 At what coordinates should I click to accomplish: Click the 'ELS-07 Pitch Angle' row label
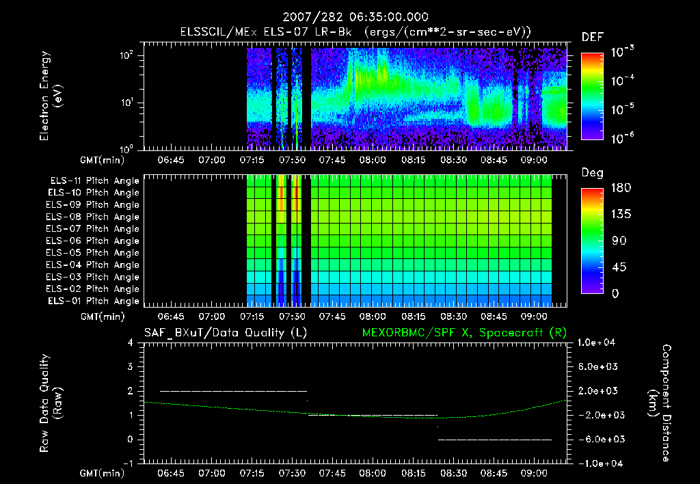click(x=92, y=229)
